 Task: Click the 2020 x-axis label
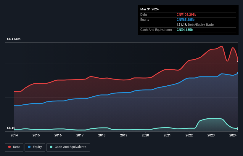(x=145, y=135)
